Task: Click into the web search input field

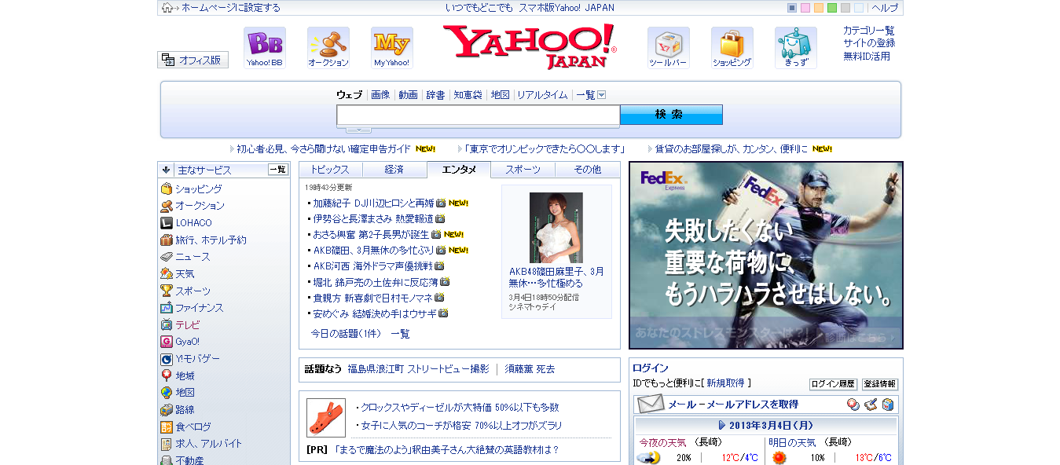Action: pyautogui.click(x=479, y=115)
